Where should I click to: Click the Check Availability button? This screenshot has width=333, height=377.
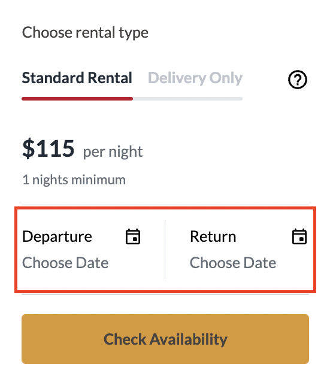coord(165,339)
